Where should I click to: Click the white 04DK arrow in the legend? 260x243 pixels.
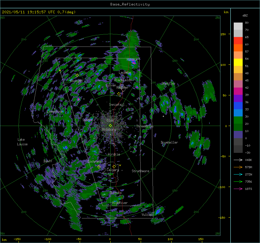(238, 160)
